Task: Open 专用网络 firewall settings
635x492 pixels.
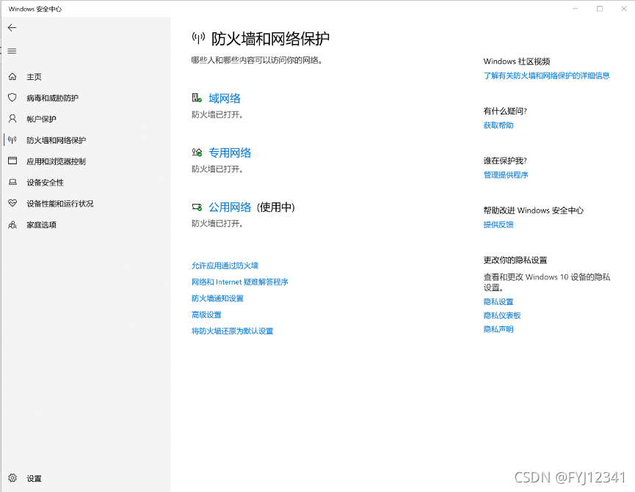Action: click(x=230, y=153)
